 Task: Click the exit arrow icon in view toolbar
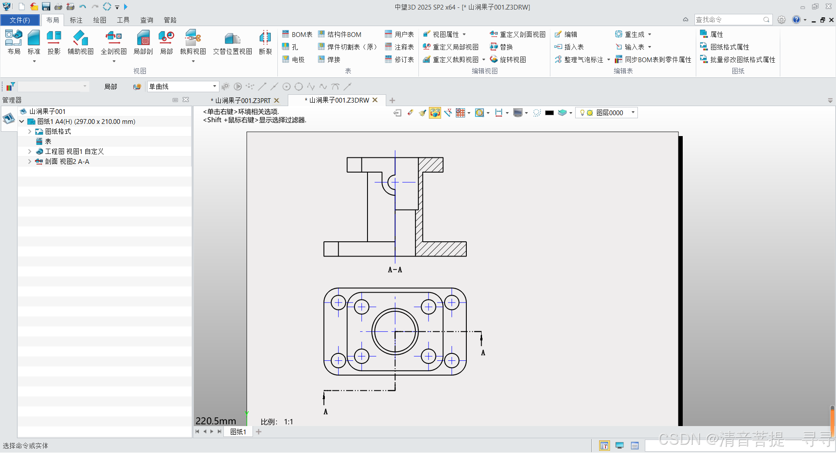[397, 113]
